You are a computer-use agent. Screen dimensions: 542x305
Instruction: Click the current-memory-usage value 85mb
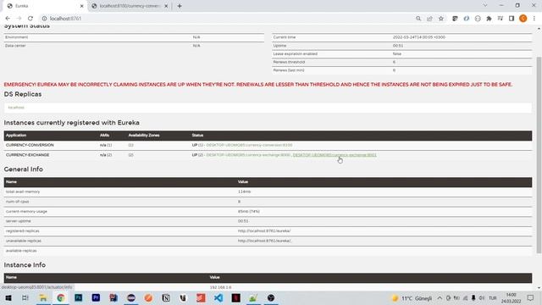click(248, 211)
